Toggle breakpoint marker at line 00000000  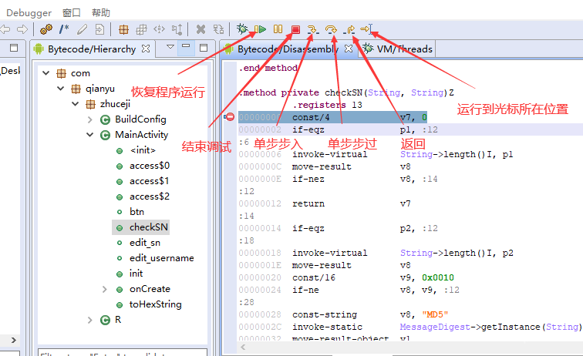(x=230, y=117)
